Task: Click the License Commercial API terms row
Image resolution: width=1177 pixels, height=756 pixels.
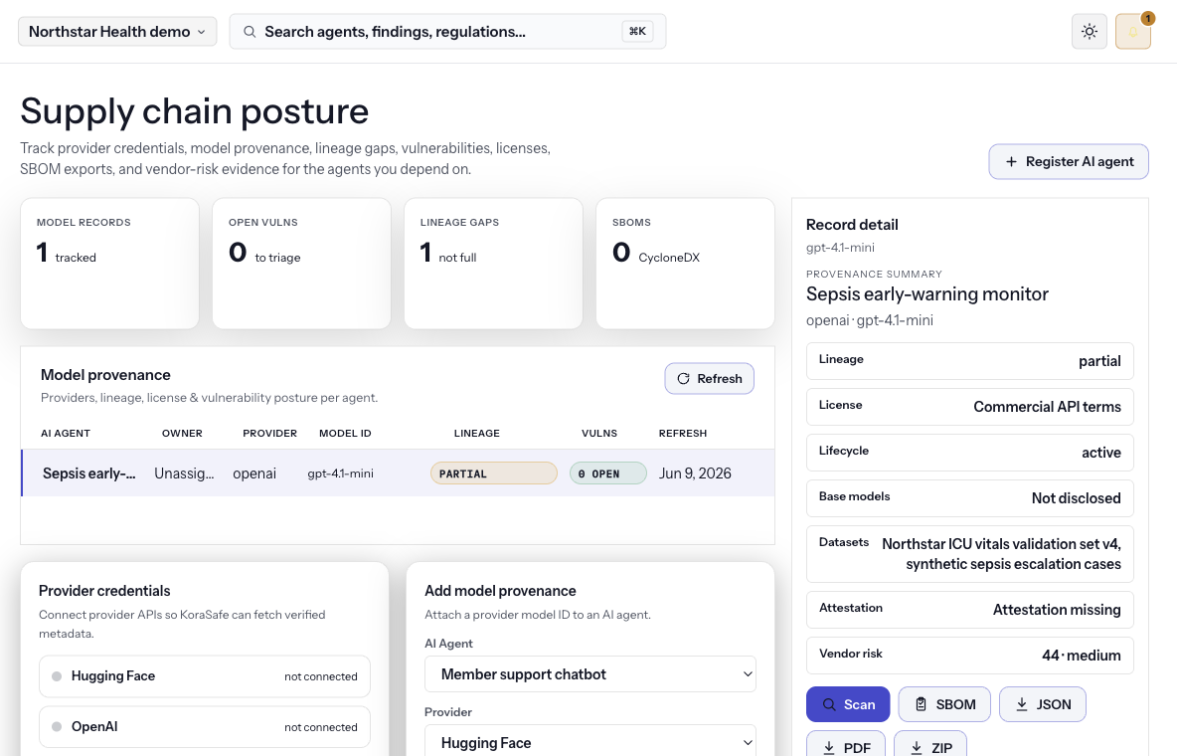Action: 970,407
